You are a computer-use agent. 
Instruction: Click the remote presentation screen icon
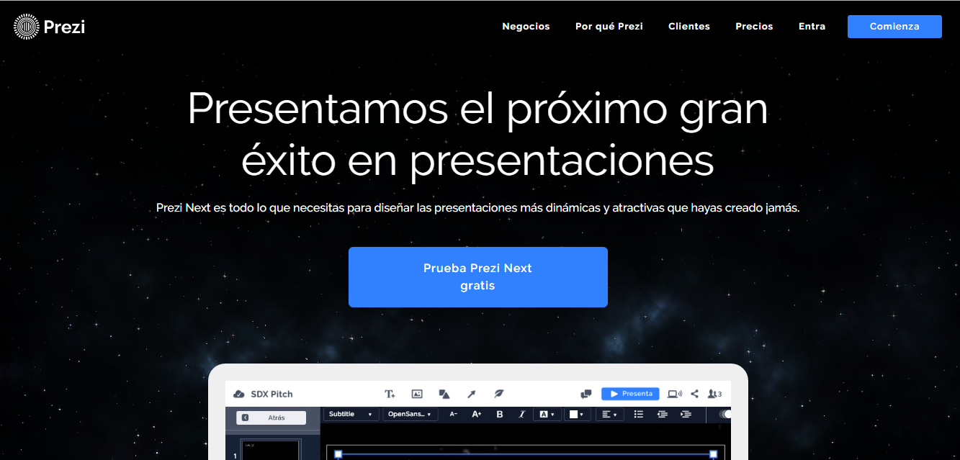[x=674, y=394]
